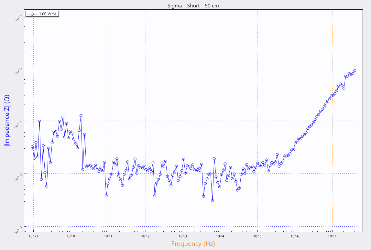Click the 10^-3 y-axis tick label

18,229
